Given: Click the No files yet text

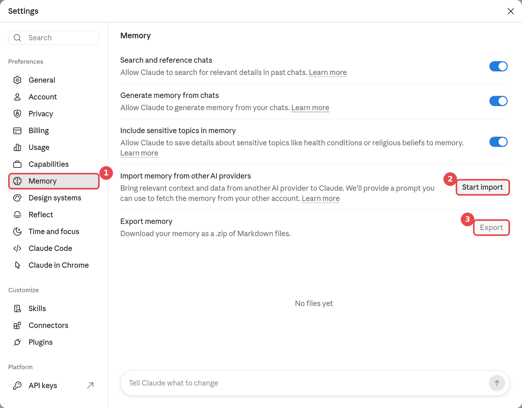Looking at the screenshot, I should coord(314,304).
